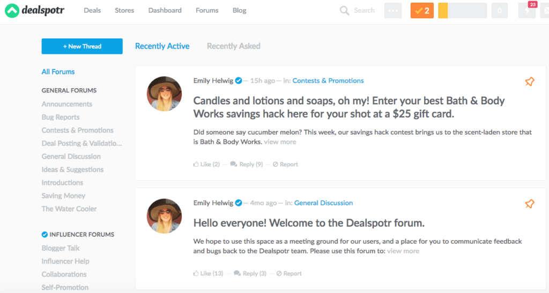Click the orange checkmark counter button
The height and width of the screenshot is (293, 549).
(422, 11)
